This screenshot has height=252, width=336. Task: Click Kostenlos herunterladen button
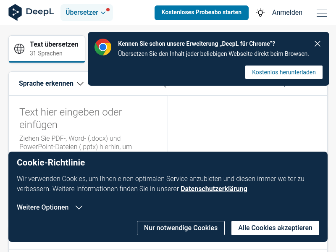click(x=284, y=72)
